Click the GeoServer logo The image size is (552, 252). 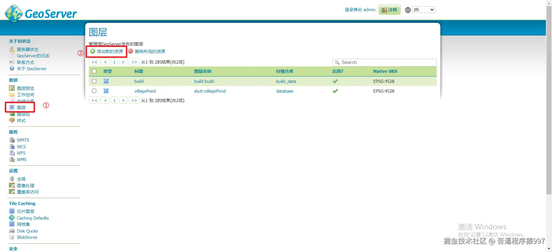click(41, 13)
